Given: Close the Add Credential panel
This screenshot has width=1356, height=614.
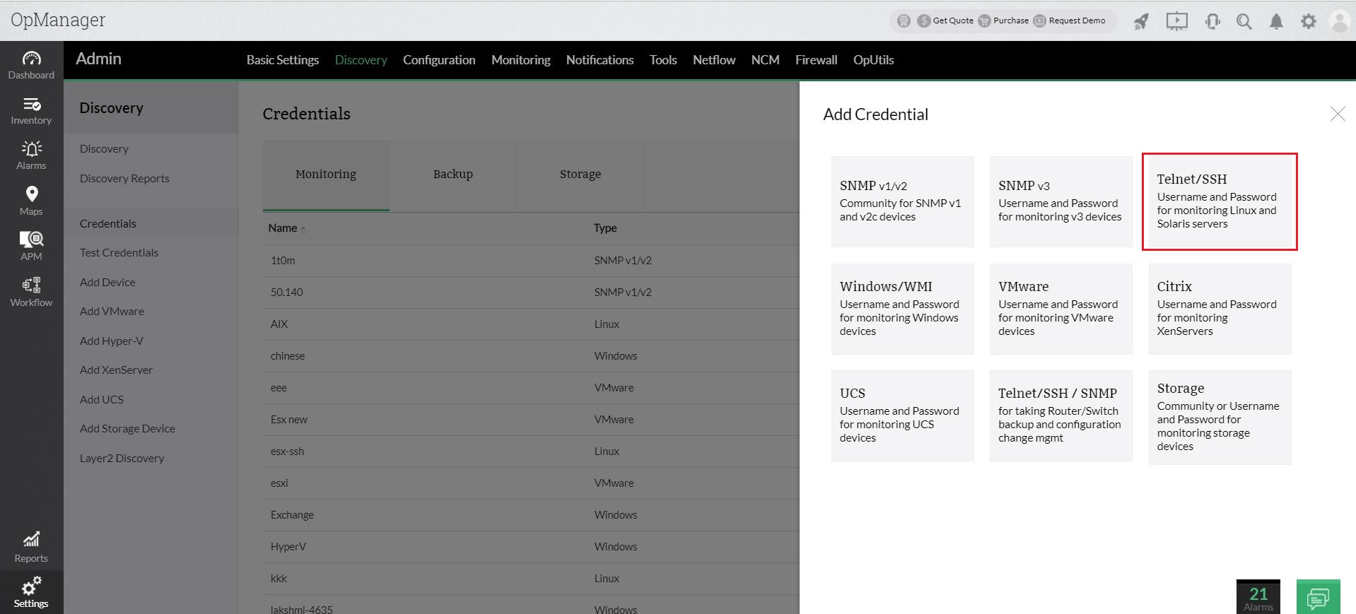Looking at the screenshot, I should 1337,114.
